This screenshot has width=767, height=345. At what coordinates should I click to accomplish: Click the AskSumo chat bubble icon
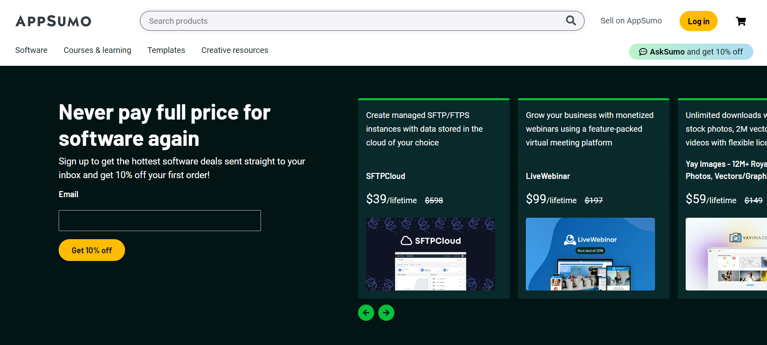[643, 52]
